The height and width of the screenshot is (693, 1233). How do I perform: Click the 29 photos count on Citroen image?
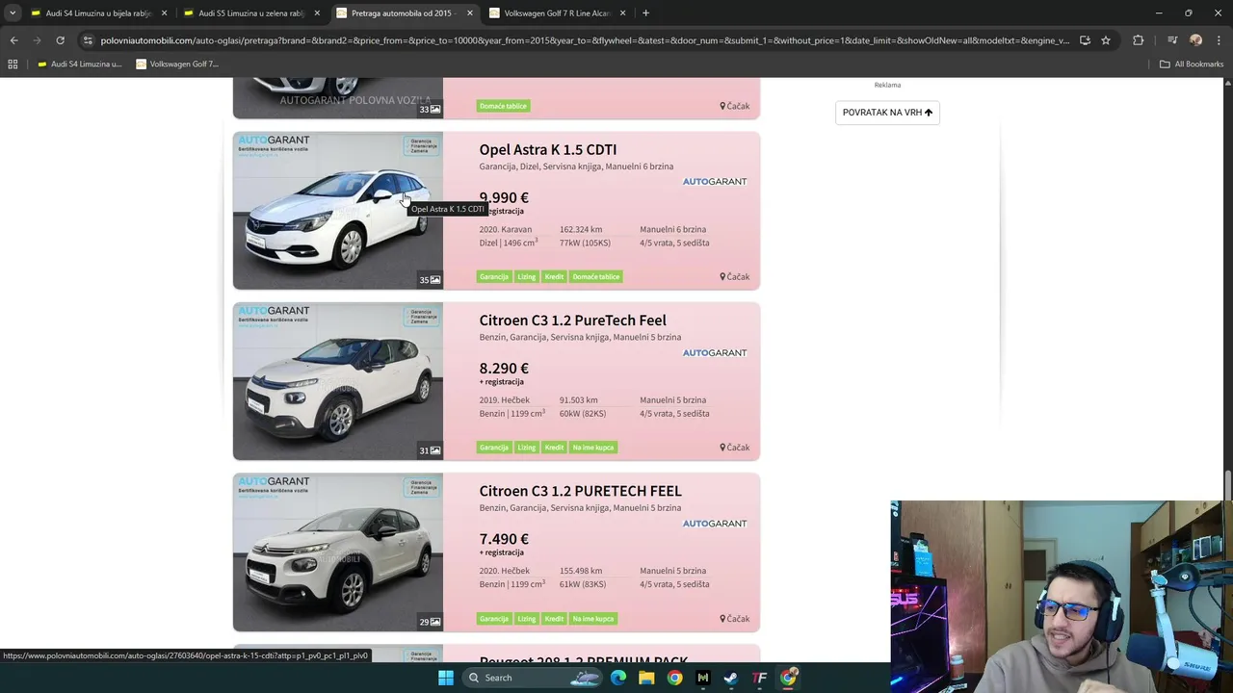click(x=430, y=622)
